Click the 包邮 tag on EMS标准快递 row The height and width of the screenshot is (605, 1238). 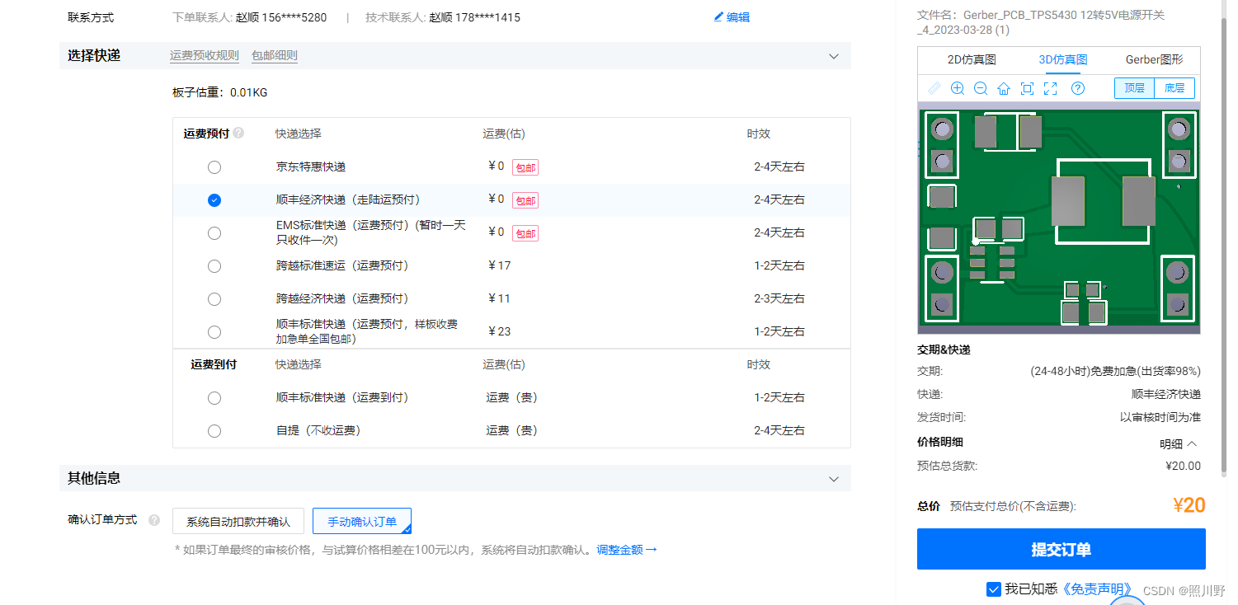pos(525,233)
